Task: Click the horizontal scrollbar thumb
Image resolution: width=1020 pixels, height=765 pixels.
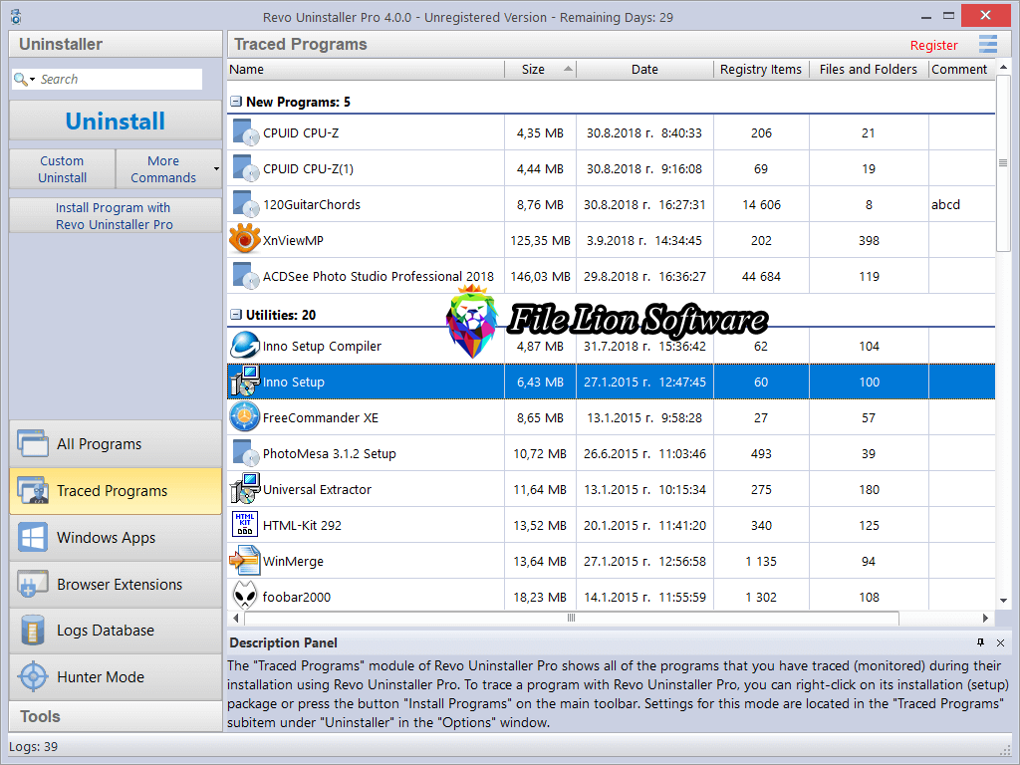Action: 571,618
